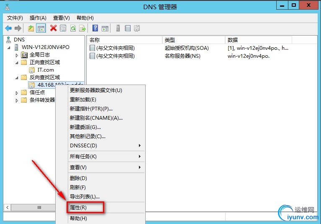
Task: Click the blue Help question-mark icon
Action: pyautogui.click(x=95, y=28)
